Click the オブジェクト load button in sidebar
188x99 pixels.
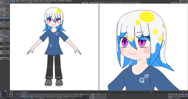pyautogui.click(x=4, y=25)
